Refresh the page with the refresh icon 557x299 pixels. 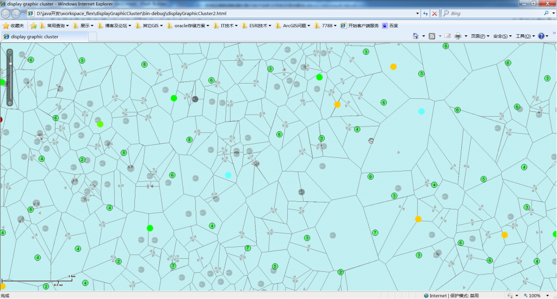click(x=425, y=14)
